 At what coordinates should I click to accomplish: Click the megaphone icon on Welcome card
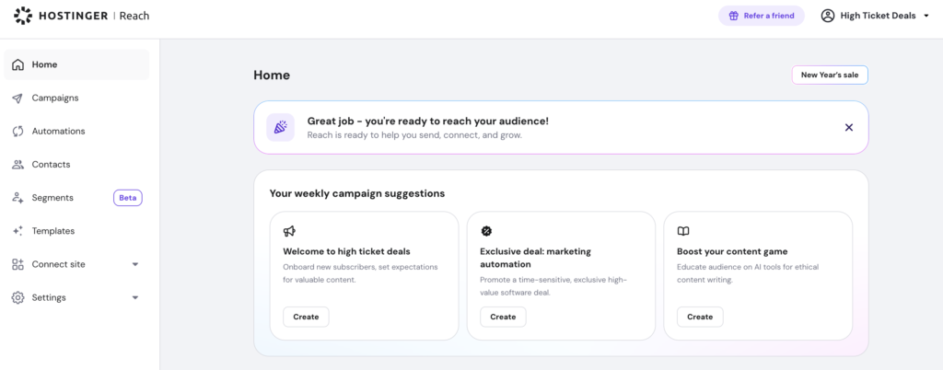(289, 231)
